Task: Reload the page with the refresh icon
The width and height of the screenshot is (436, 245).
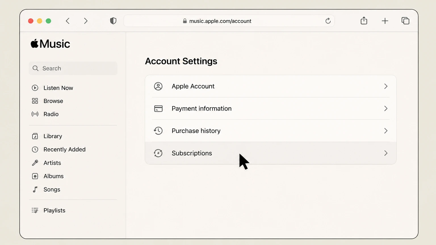Action: tap(328, 21)
